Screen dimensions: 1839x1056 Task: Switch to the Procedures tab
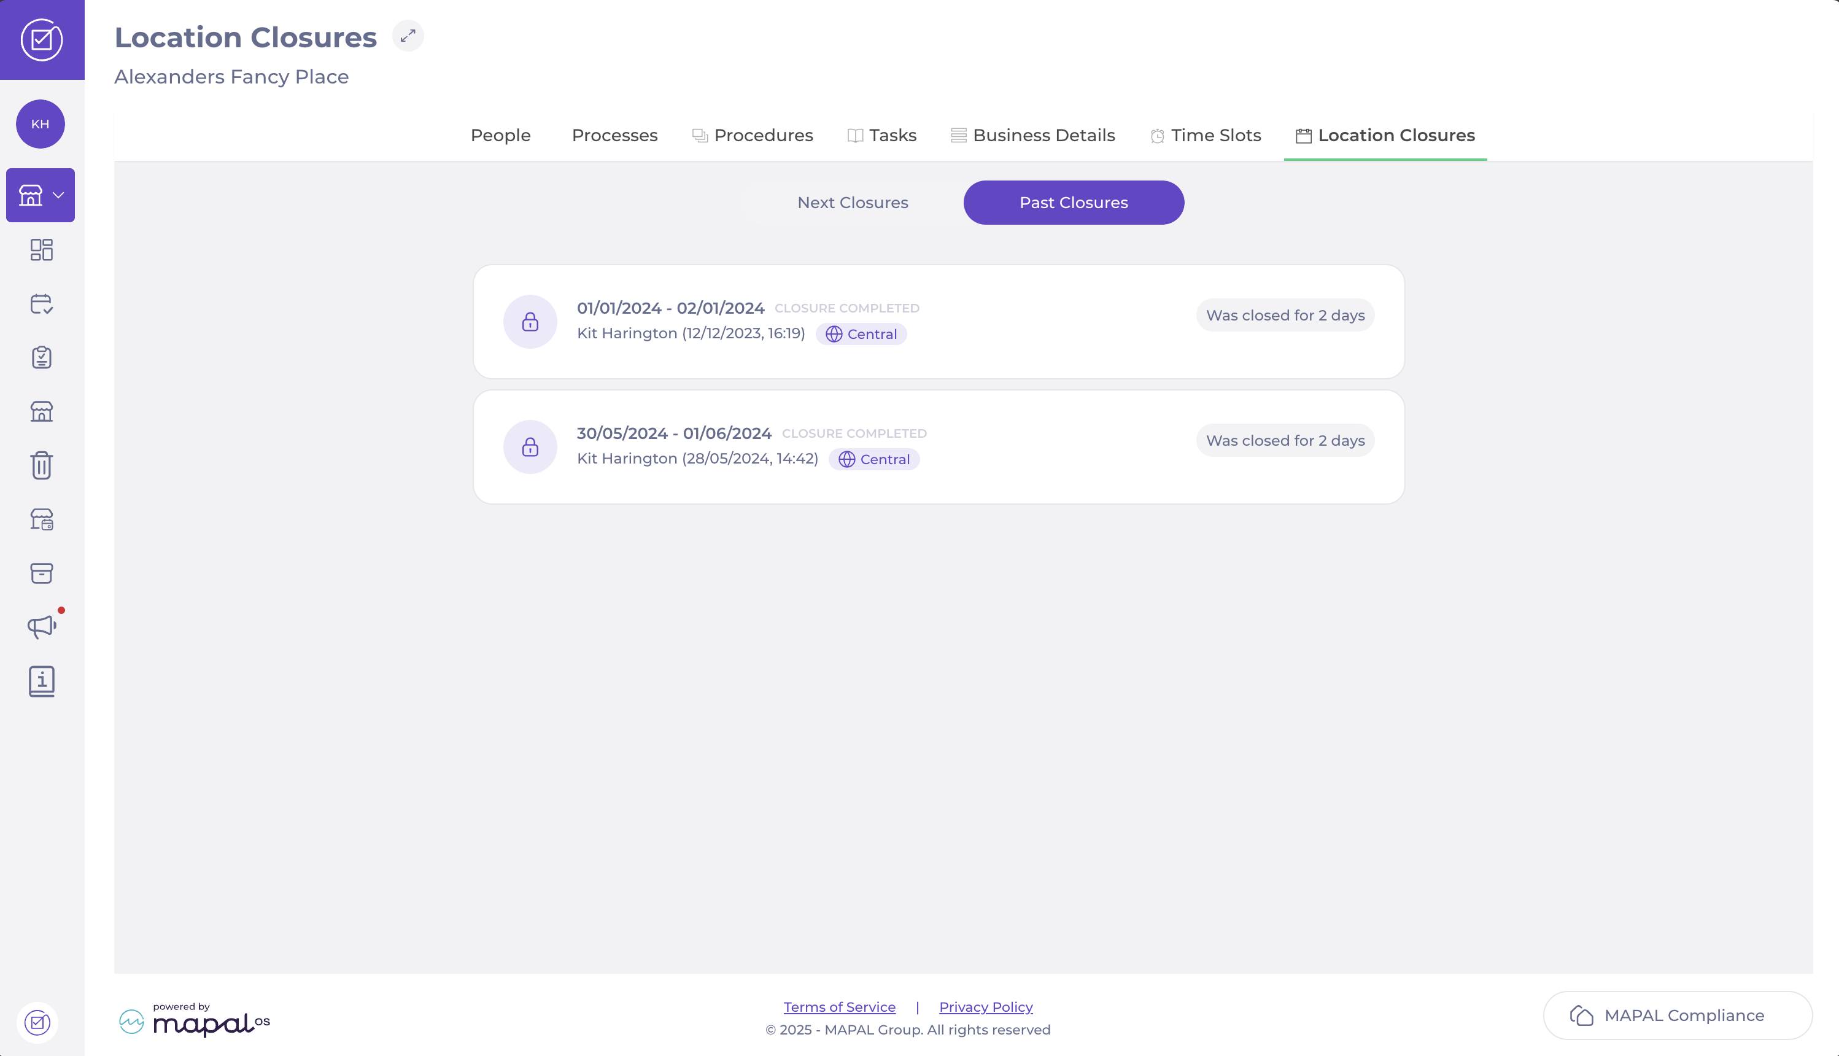tap(753, 136)
